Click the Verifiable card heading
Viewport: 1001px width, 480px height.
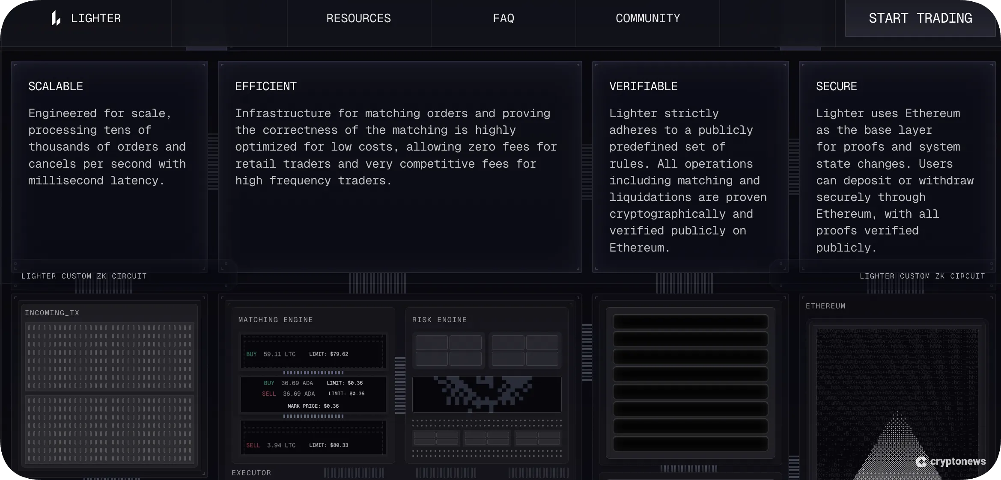(643, 86)
